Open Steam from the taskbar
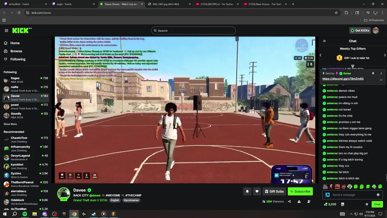 click(94, 214)
